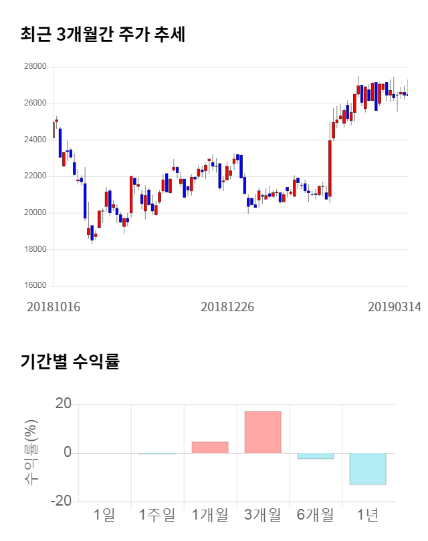Click the 20190314 date label
Viewport: 428px width, 541px height.
pyautogui.click(x=394, y=307)
